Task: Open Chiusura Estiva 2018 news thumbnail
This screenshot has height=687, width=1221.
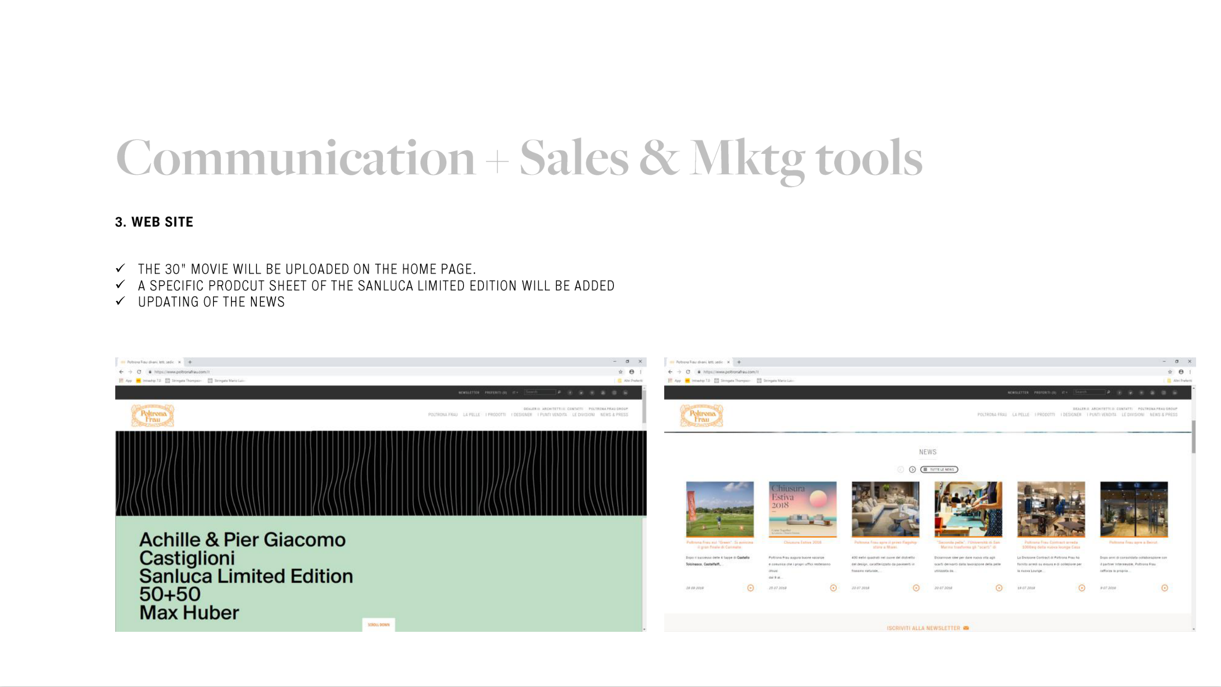Action: (802, 509)
